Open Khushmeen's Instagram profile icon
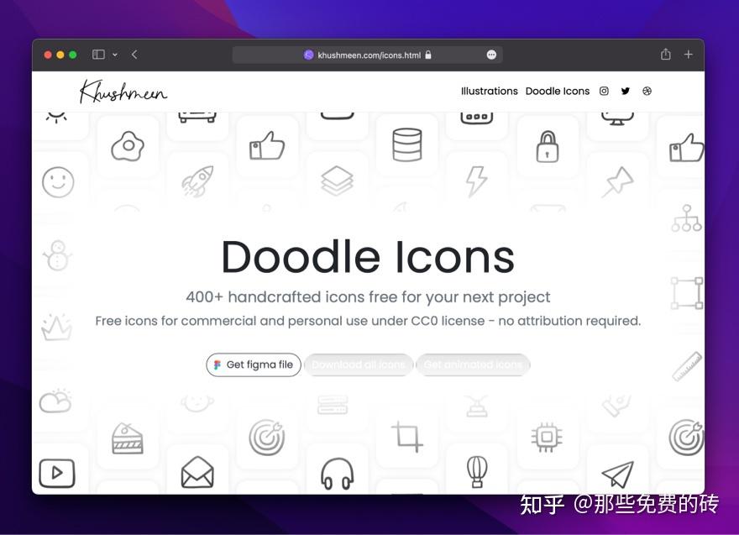 (604, 91)
